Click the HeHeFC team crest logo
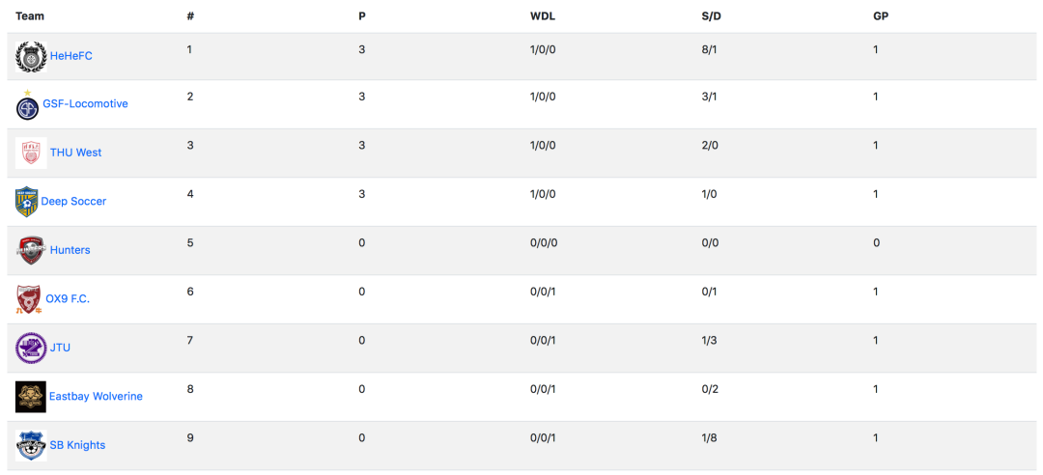Screen dimensions: 1043x475 click(x=31, y=57)
